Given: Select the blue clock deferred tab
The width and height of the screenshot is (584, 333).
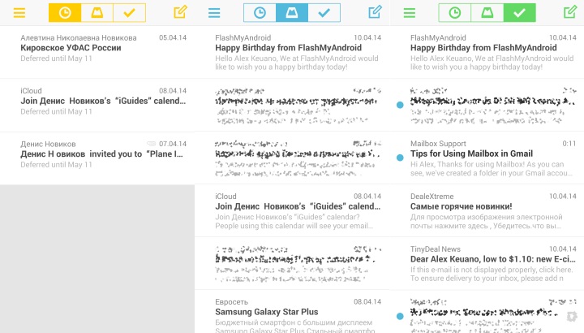Looking at the screenshot, I should point(260,13).
